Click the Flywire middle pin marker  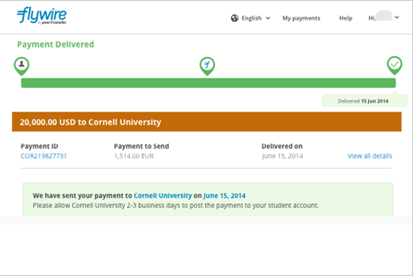coord(208,66)
